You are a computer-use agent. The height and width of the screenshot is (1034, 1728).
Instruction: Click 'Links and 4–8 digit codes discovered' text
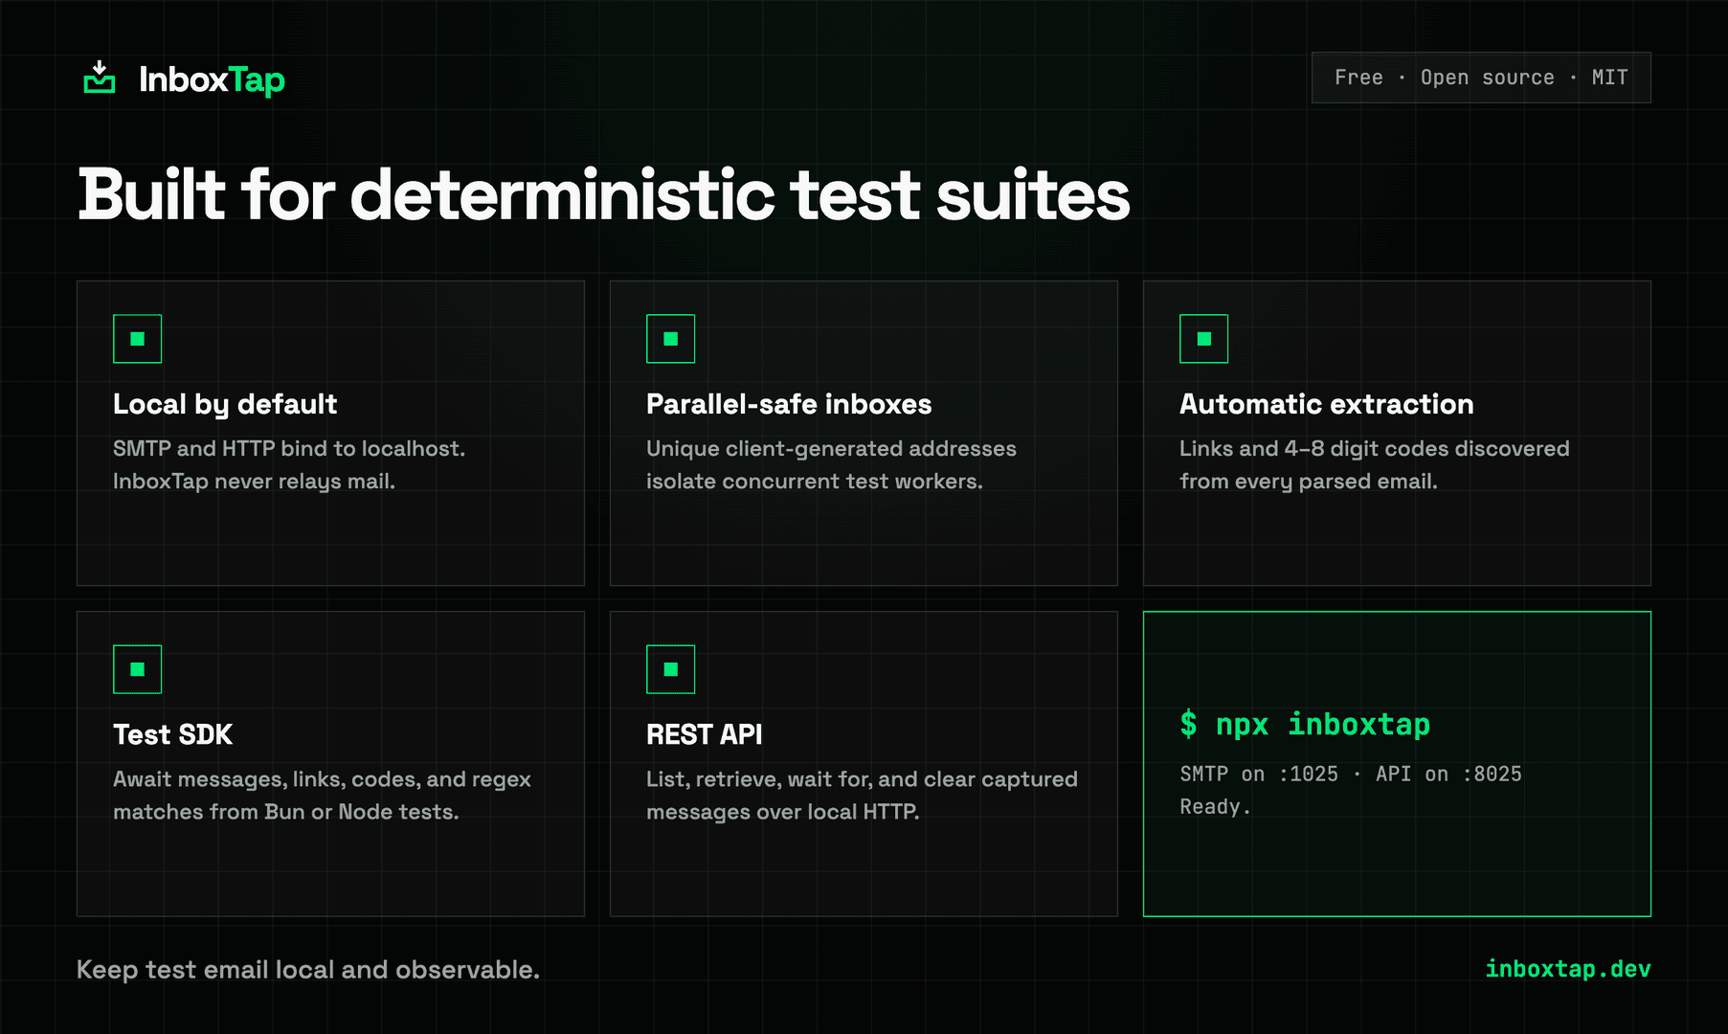tap(1374, 448)
